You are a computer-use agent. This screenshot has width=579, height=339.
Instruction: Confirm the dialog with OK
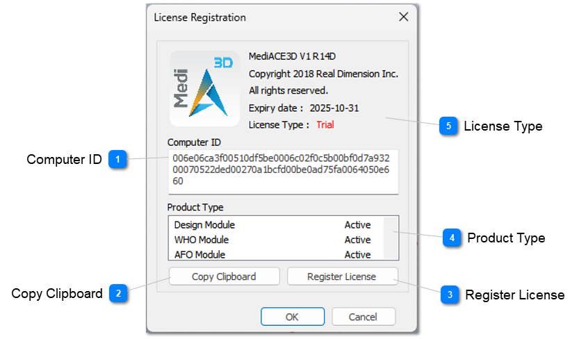(x=293, y=317)
